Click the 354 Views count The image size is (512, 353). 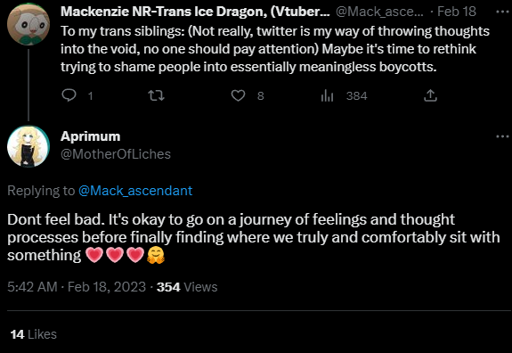[x=187, y=287]
